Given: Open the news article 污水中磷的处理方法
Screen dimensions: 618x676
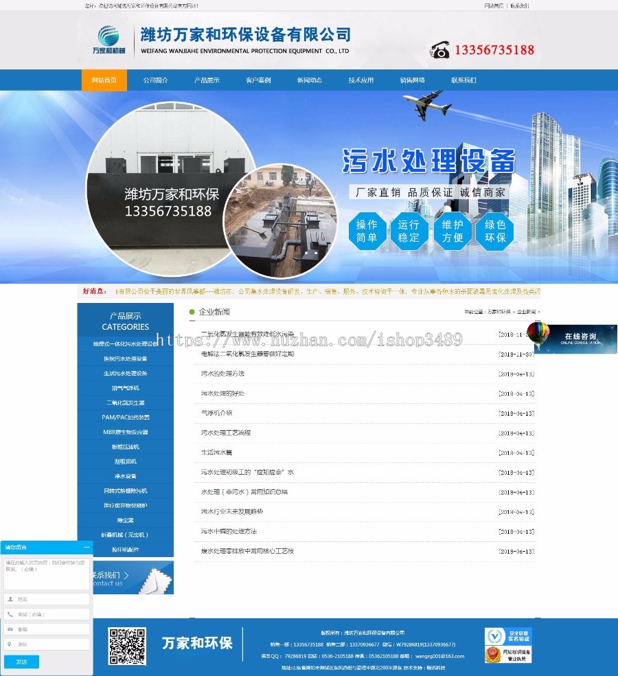Looking at the screenshot, I should 229,531.
